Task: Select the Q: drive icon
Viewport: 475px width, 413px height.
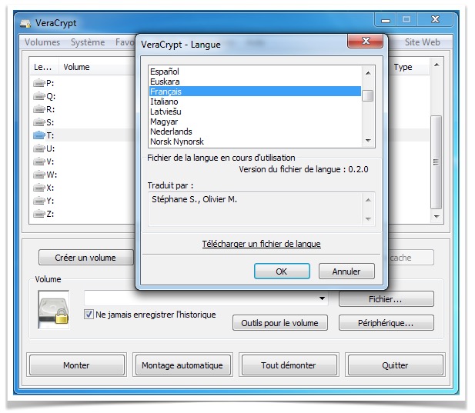Action: [39, 96]
